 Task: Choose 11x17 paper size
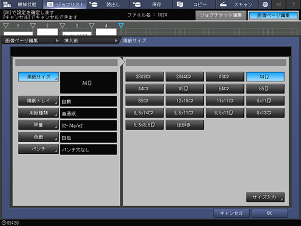coord(225,101)
